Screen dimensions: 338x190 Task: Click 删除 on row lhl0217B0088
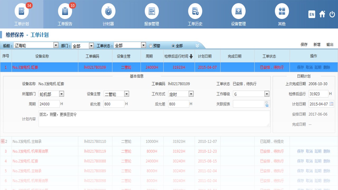point(327,161)
